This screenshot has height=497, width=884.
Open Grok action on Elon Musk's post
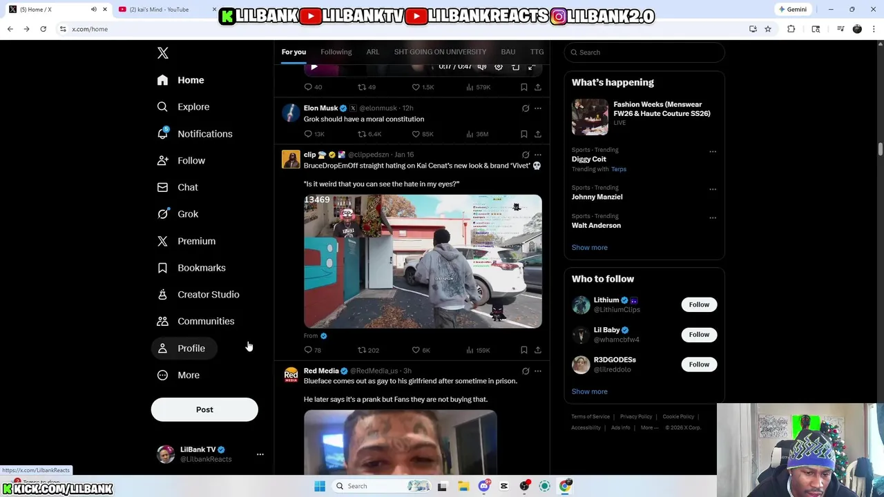(x=526, y=108)
